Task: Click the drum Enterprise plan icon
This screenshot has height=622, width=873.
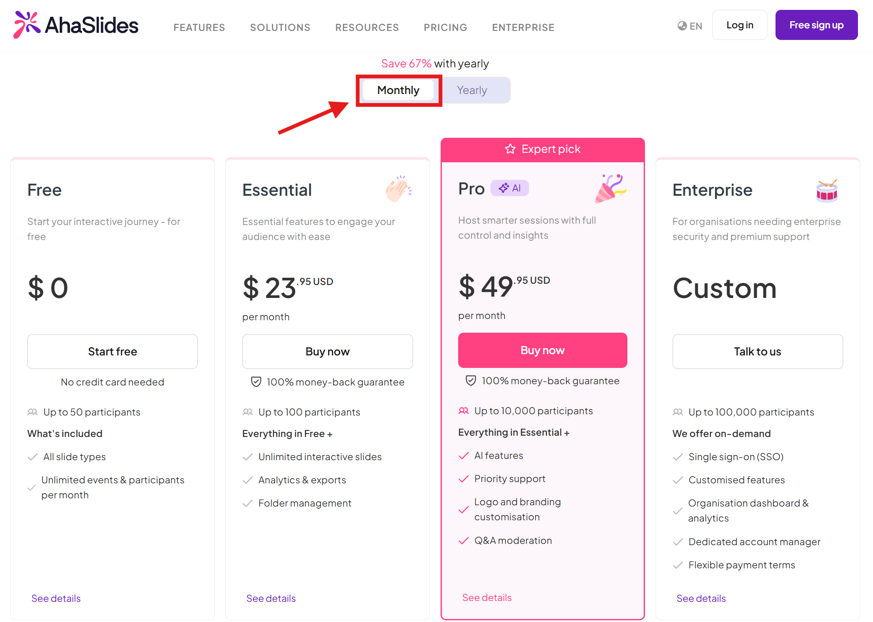Action: coord(827,191)
